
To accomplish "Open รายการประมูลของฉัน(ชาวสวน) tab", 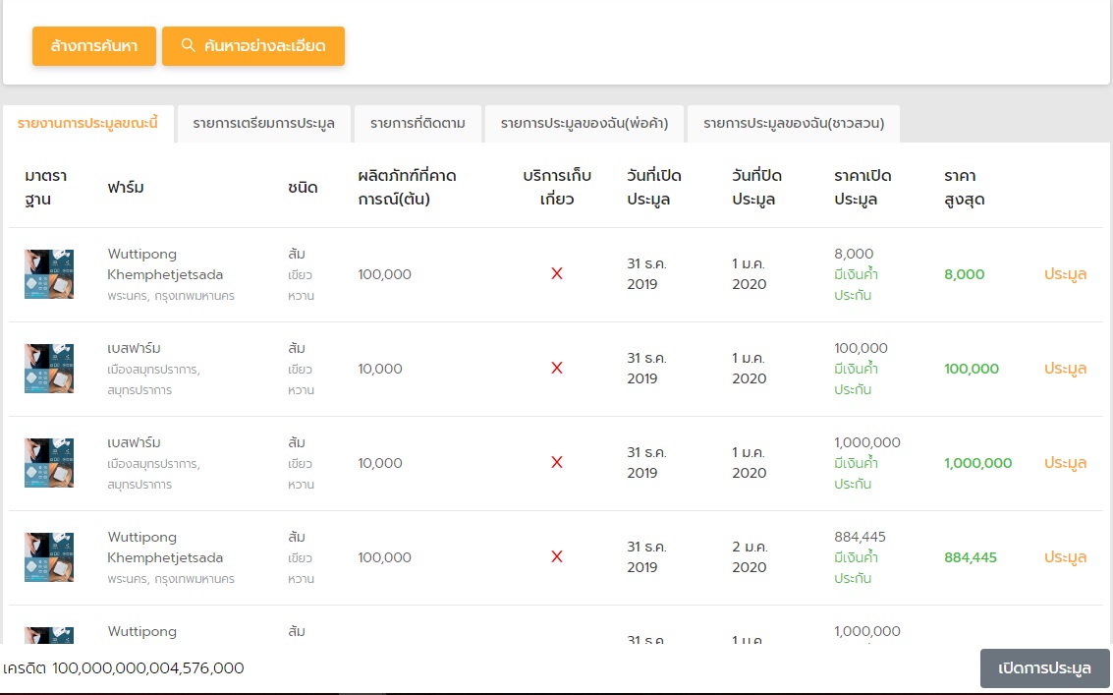I will coord(793,124).
